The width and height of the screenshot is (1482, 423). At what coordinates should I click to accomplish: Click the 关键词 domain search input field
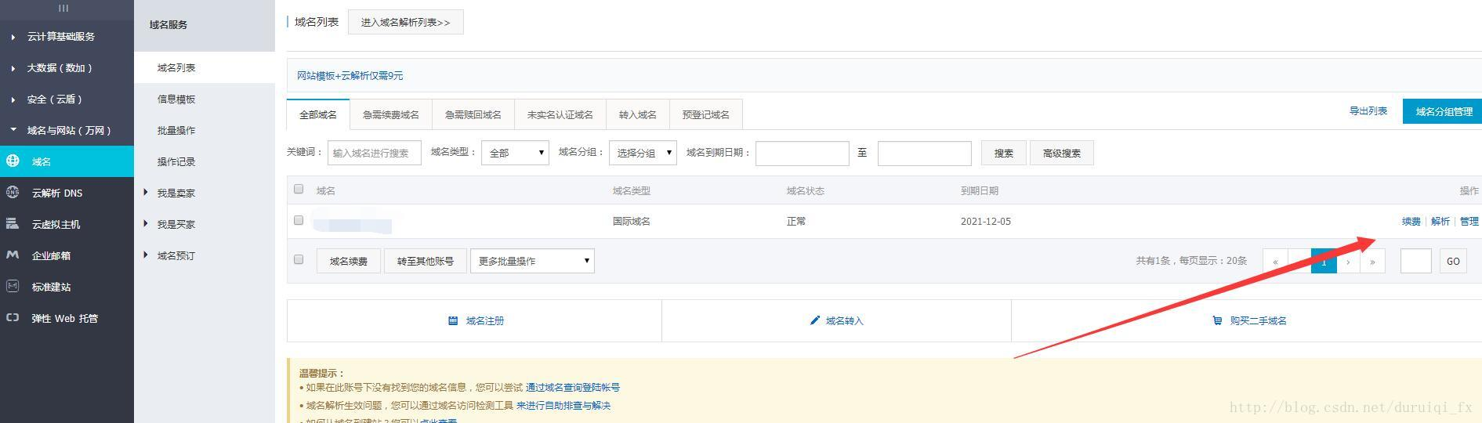(374, 153)
